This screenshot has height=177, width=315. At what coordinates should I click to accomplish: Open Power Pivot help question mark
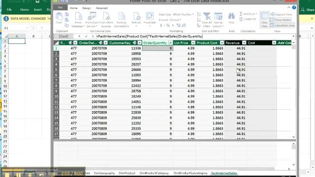click(x=294, y=7)
